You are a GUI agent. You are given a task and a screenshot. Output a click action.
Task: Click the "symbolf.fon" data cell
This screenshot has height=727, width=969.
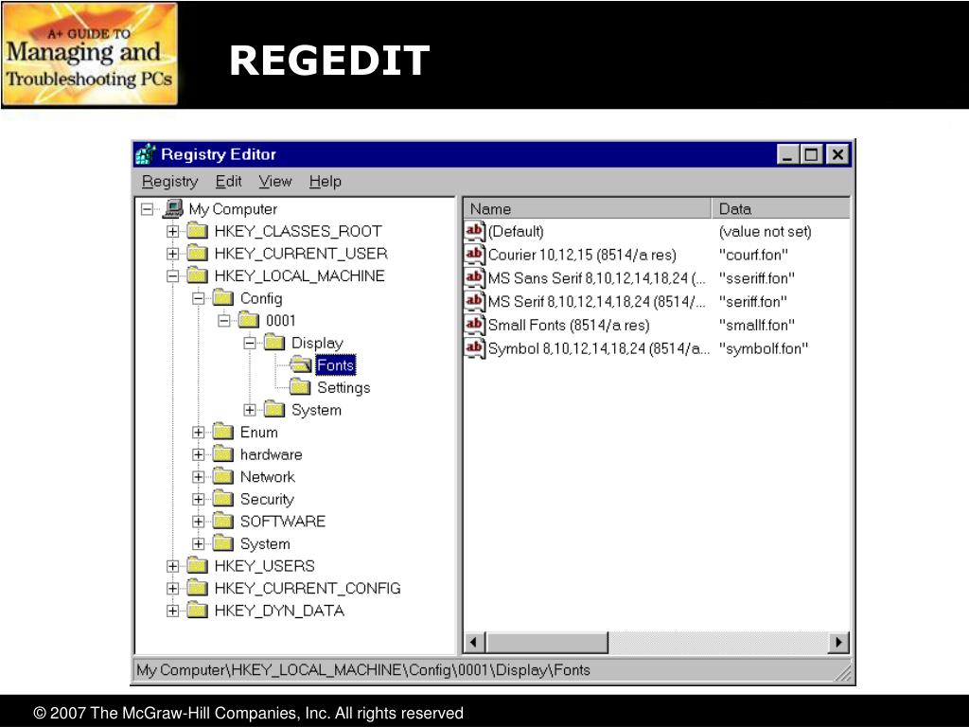click(764, 348)
